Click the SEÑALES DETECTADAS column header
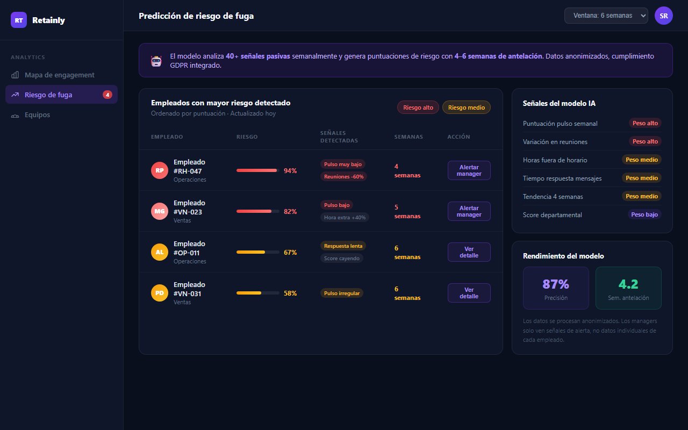Screen dimensions: 688x430 (339, 137)
